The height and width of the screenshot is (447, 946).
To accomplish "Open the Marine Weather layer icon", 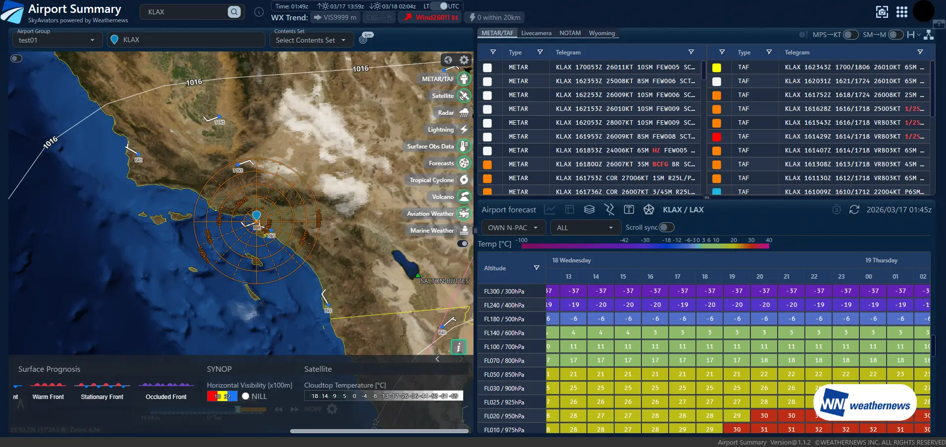I will (464, 231).
